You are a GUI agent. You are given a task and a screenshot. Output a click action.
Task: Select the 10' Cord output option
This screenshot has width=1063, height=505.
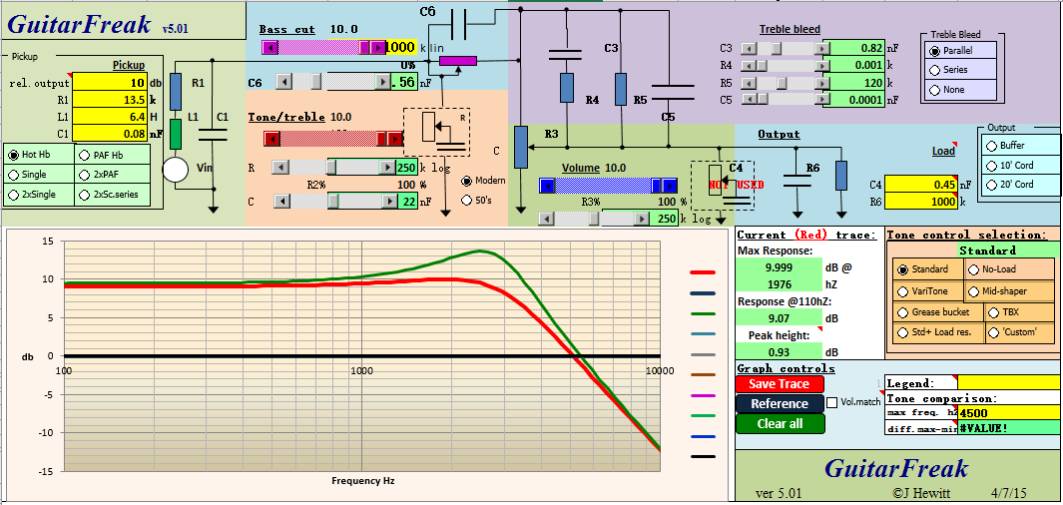click(x=990, y=165)
